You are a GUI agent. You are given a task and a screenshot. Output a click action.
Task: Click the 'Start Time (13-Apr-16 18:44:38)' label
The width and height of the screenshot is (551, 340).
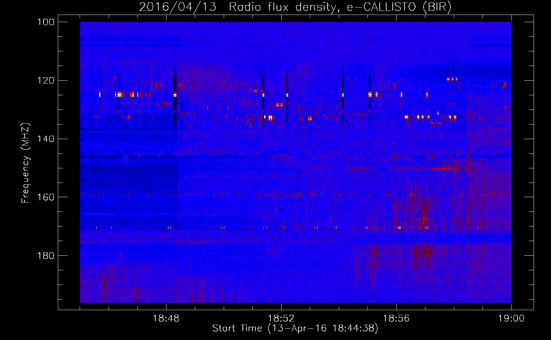(x=295, y=328)
